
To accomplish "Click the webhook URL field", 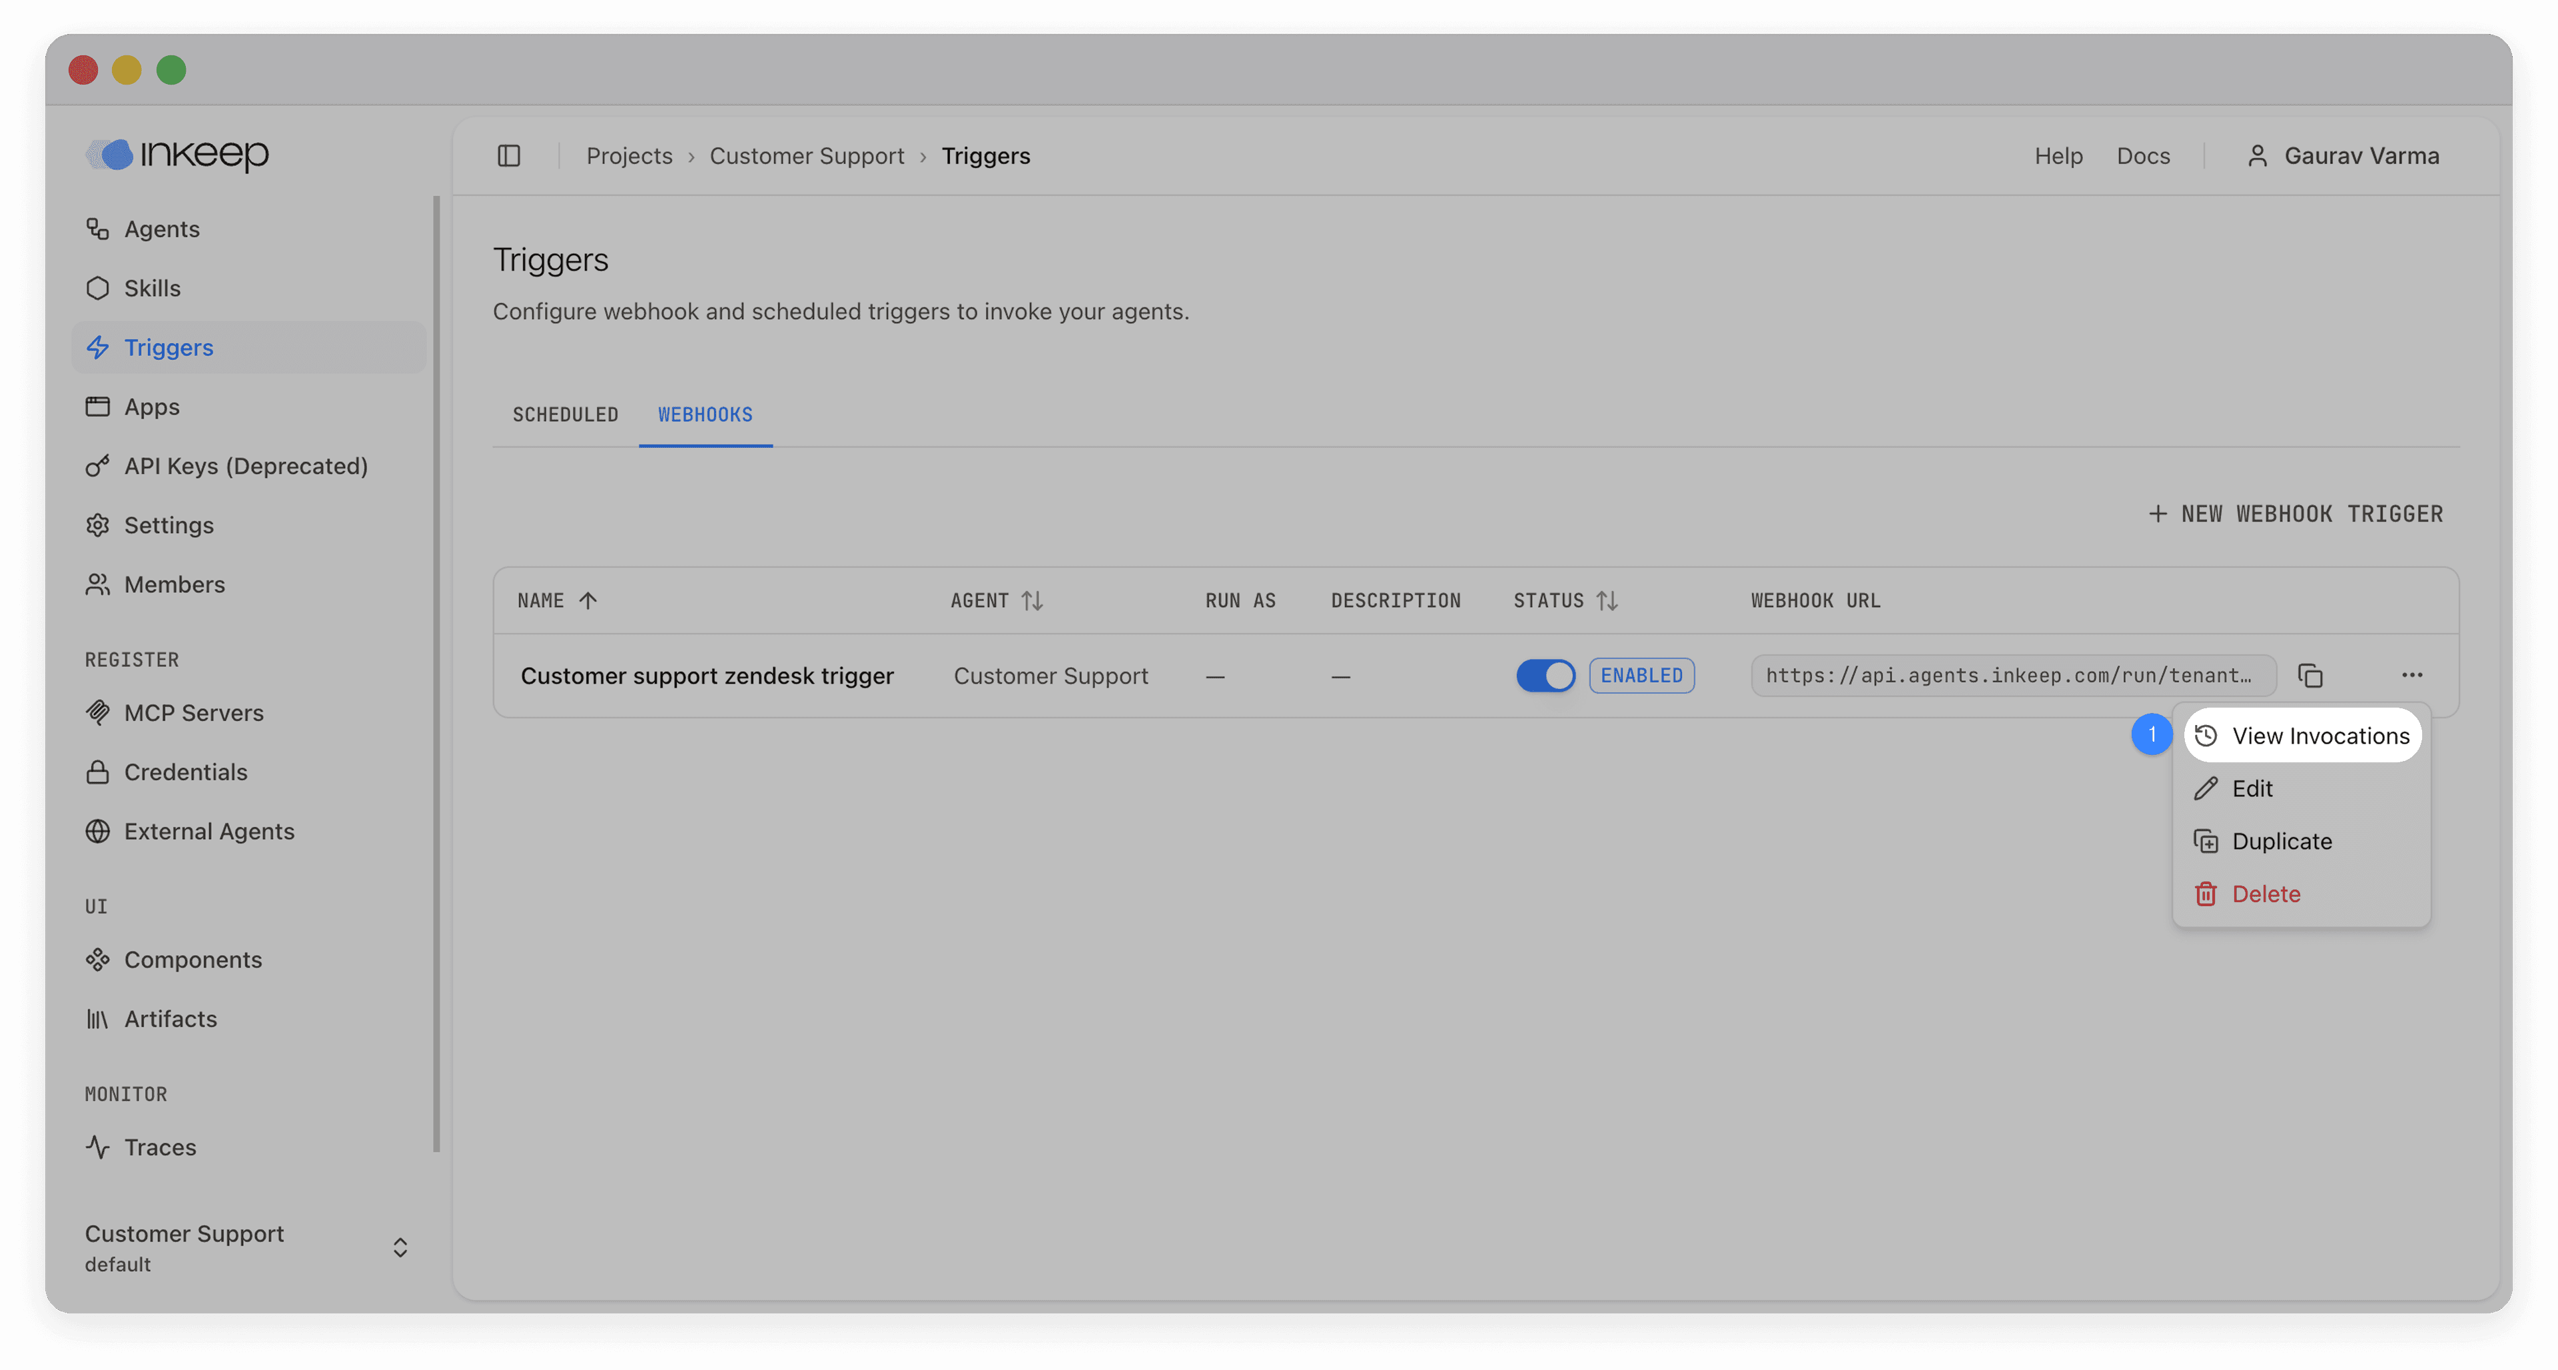I will pos(2013,676).
